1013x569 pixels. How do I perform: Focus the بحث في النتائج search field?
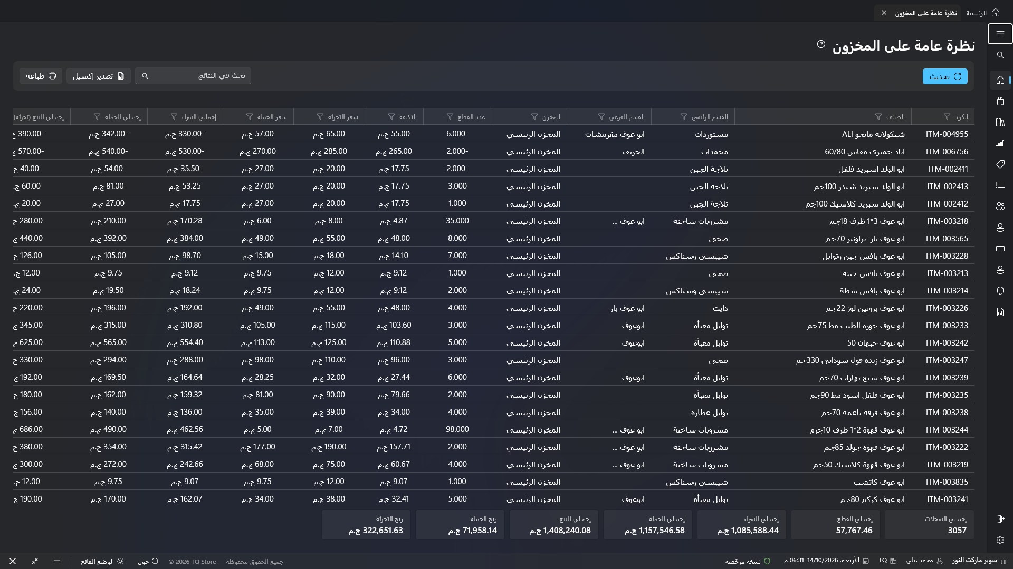click(193, 76)
